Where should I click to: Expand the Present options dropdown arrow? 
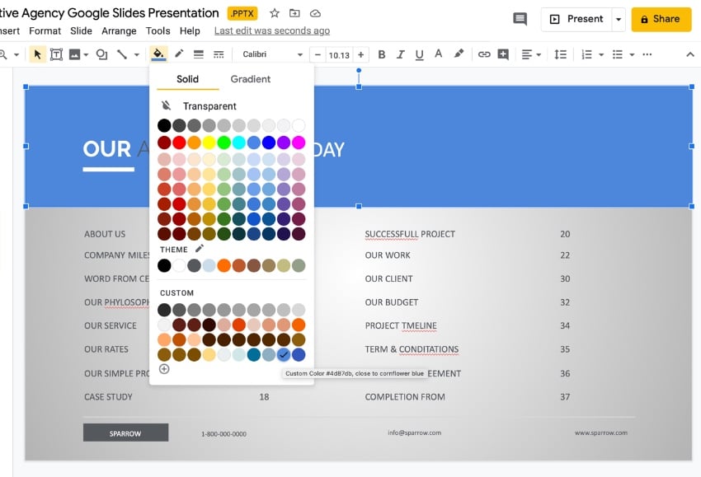[x=619, y=19]
